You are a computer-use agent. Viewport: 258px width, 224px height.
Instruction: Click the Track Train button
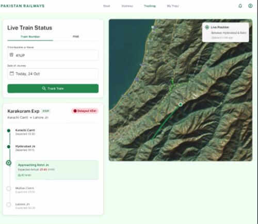[53, 88]
